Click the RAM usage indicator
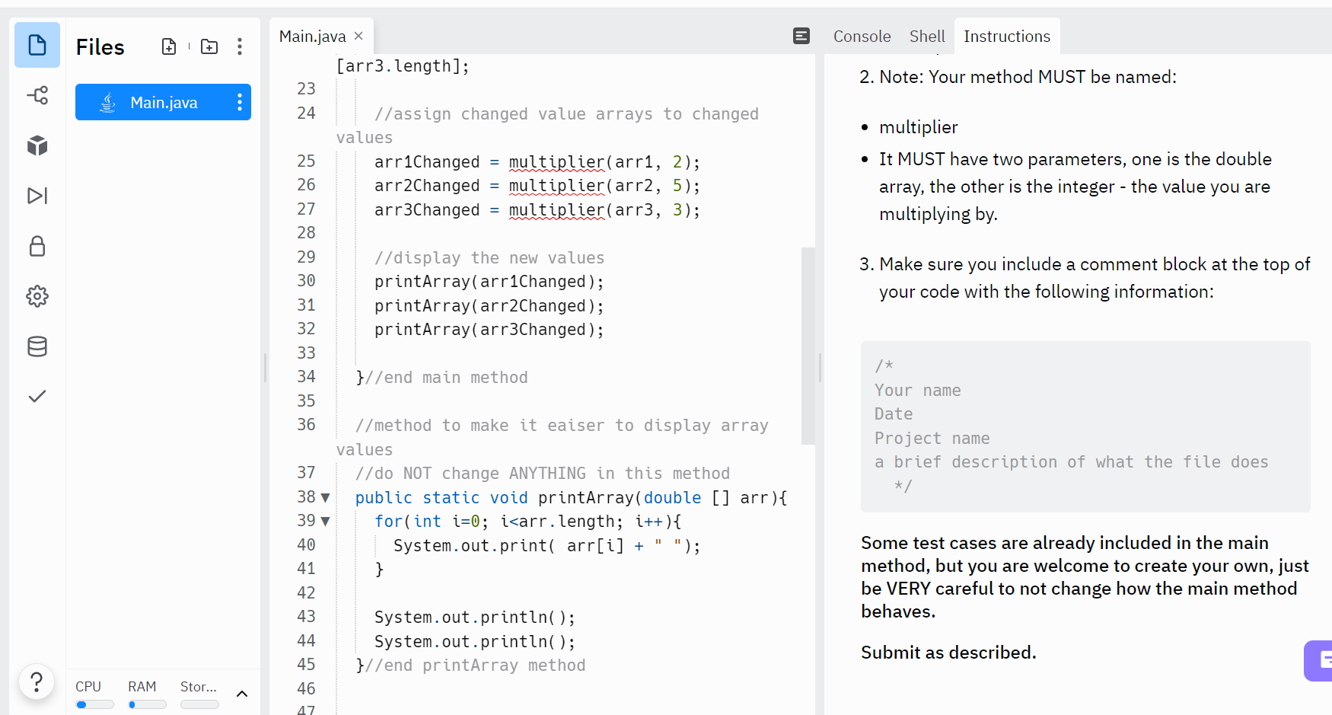The width and height of the screenshot is (1332, 715). point(147,696)
